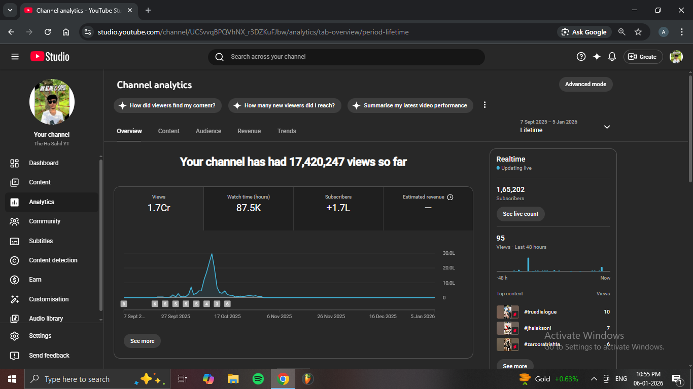The height and width of the screenshot is (389, 693).
Task: Open the browser tab search dropdown arrow
Action: click(10, 10)
